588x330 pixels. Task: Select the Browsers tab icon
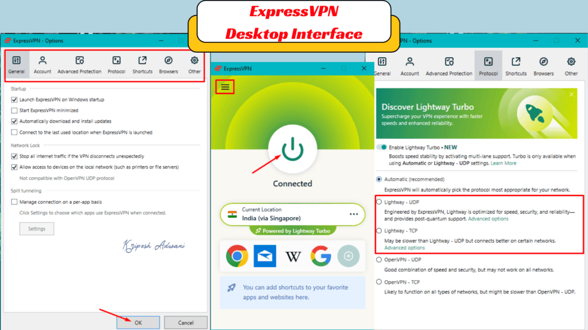point(168,64)
